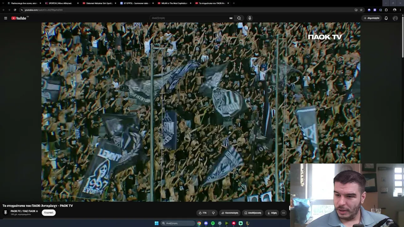404x227 pixels.
Task: Click the browser address bar URL
Action: click(x=44, y=10)
